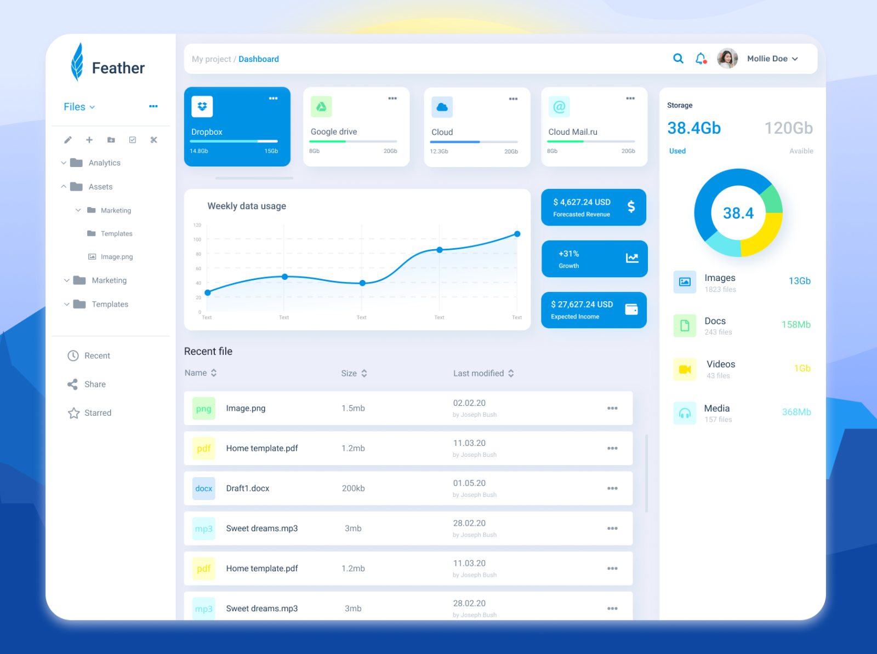This screenshot has width=877, height=654.
Task: Toggle the Name column sort arrows
Action: click(x=213, y=372)
